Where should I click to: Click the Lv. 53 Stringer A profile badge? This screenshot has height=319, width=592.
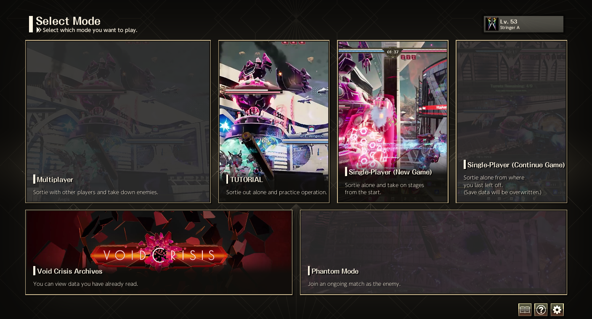point(523,24)
